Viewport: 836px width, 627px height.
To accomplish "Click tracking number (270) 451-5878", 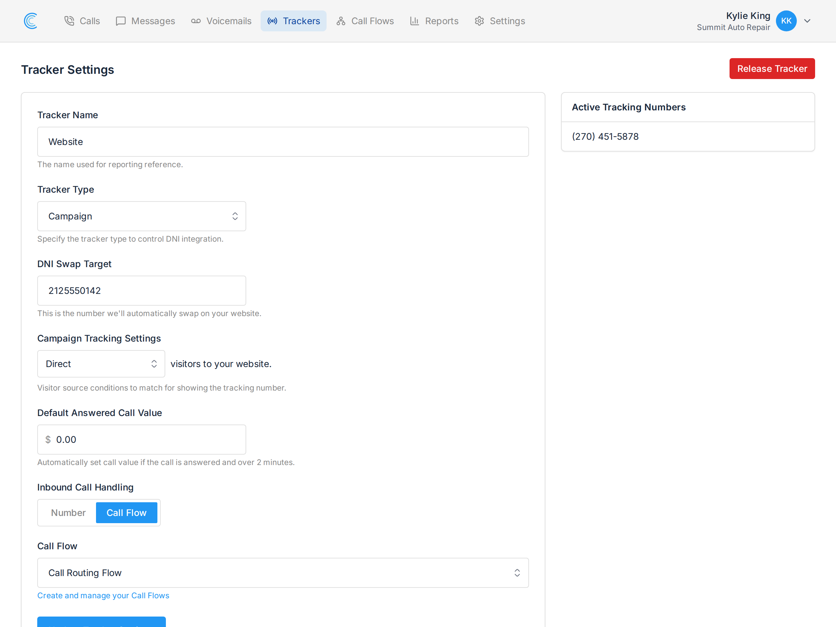I will pos(605,137).
